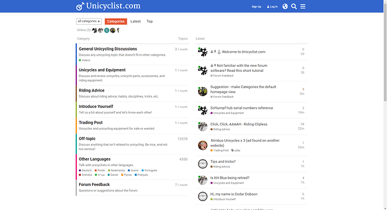
Task: Switch to the Top tab
Action: click(150, 21)
